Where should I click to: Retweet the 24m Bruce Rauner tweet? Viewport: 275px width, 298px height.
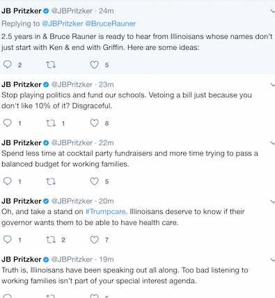[x=51, y=65]
